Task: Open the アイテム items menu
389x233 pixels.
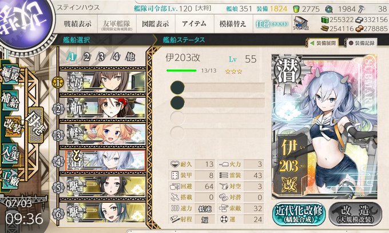Action: [x=194, y=24]
